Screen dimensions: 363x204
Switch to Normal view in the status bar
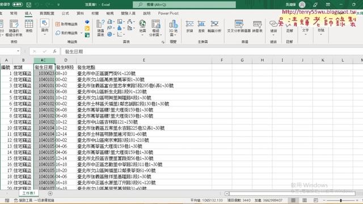pyautogui.click(x=293, y=200)
